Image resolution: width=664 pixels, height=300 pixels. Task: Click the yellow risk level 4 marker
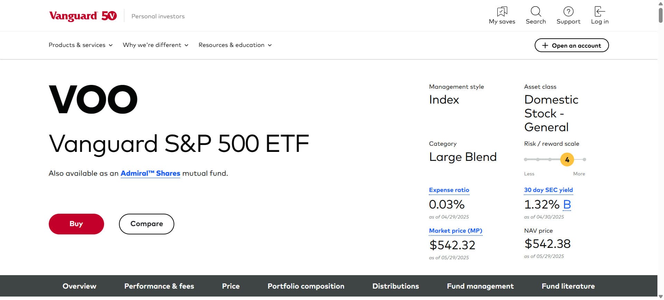click(x=567, y=159)
